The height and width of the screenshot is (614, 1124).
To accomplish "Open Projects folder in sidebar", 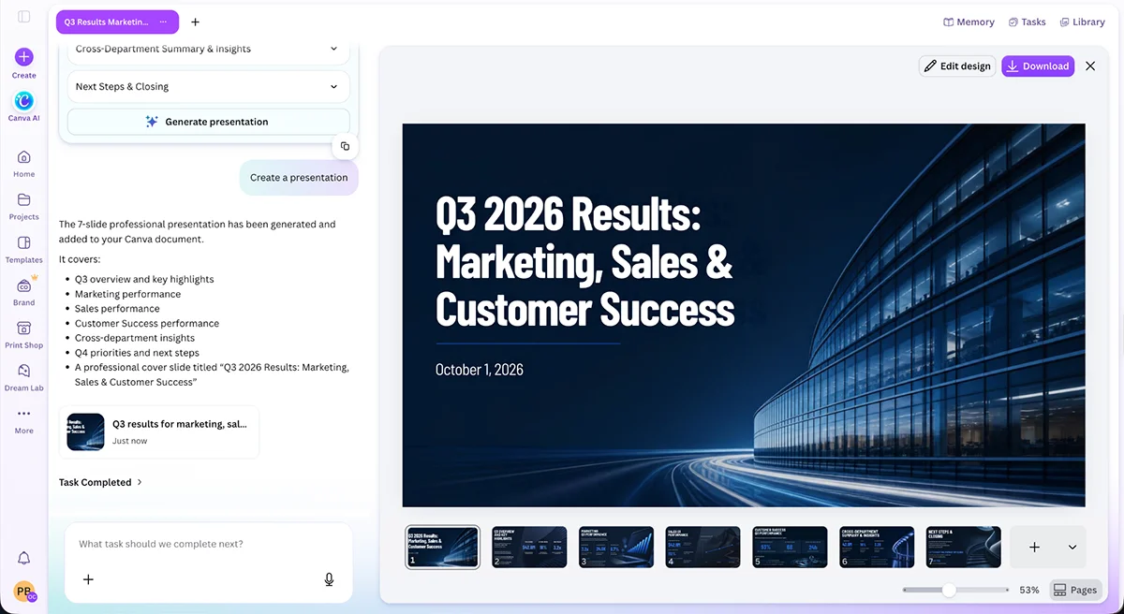I will 24,206.
